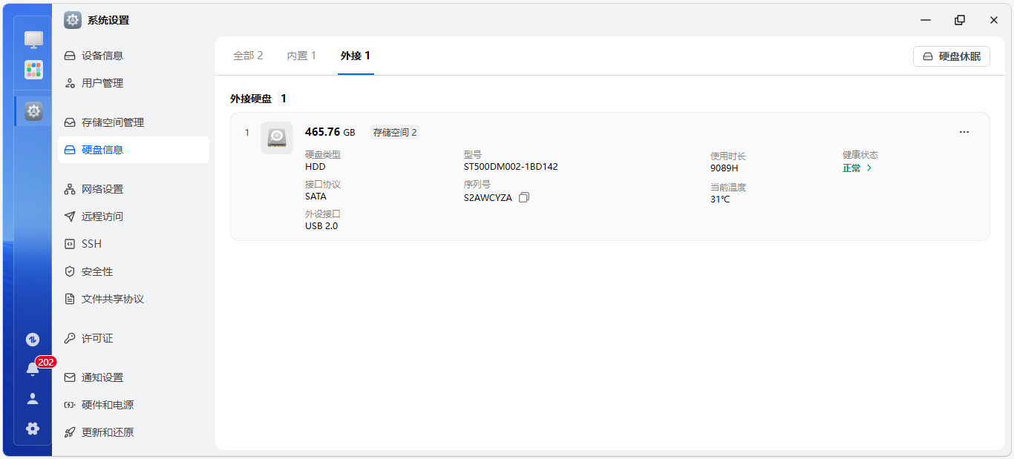Switch to the 内置 1 tab

(x=301, y=56)
